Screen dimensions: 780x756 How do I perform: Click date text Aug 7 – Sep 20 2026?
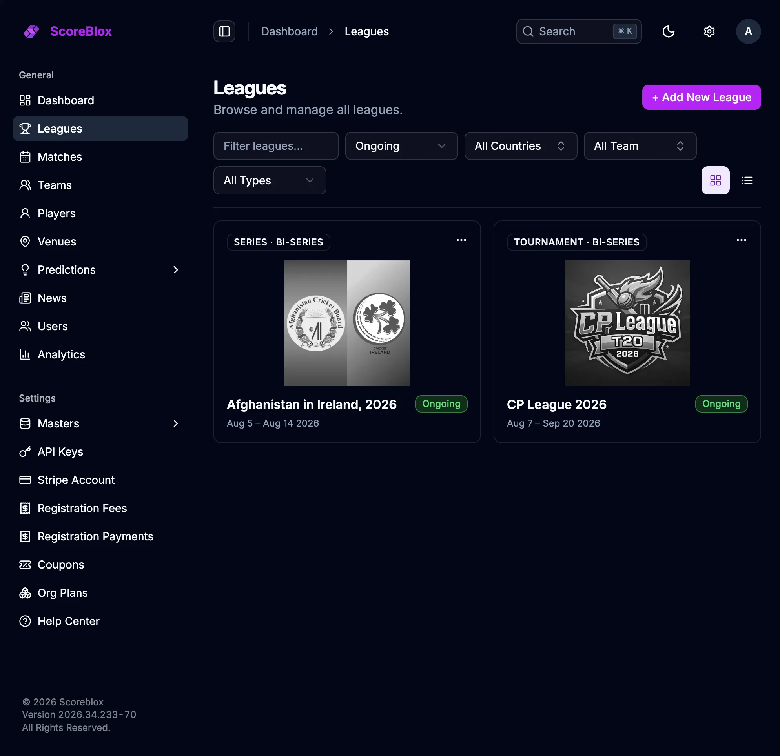(553, 423)
